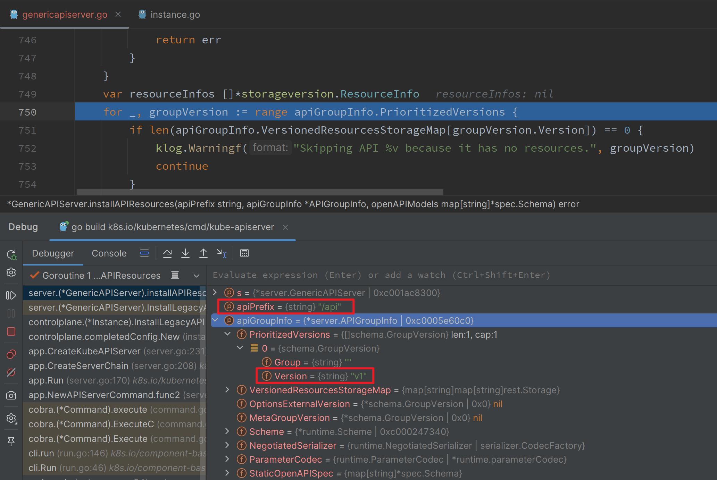Open the Evaluate Expression calculator icon
717x480 pixels.
(244, 253)
